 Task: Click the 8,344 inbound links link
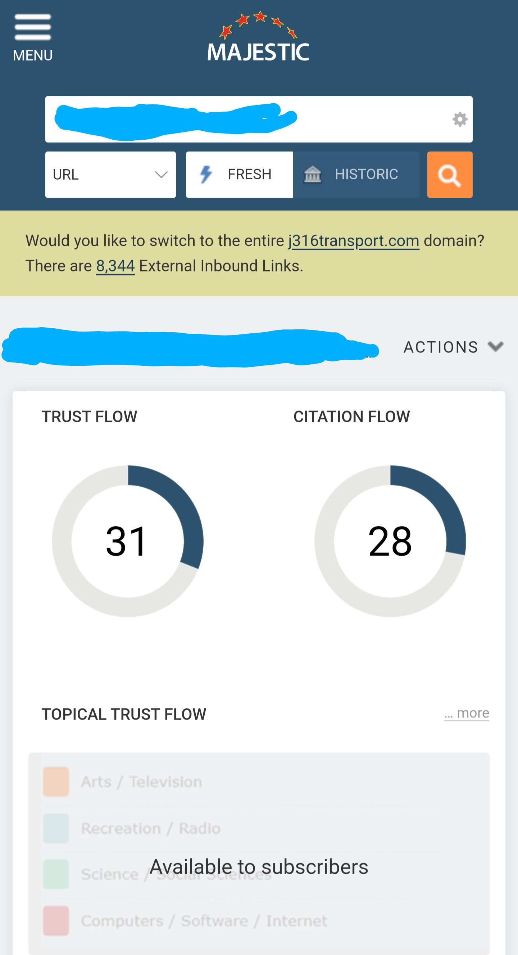point(115,266)
